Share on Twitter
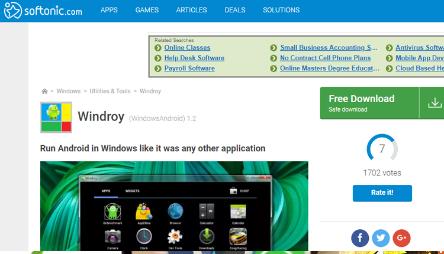Image resolution: width=444 pixels, height=254 pixels. [381, 238]
